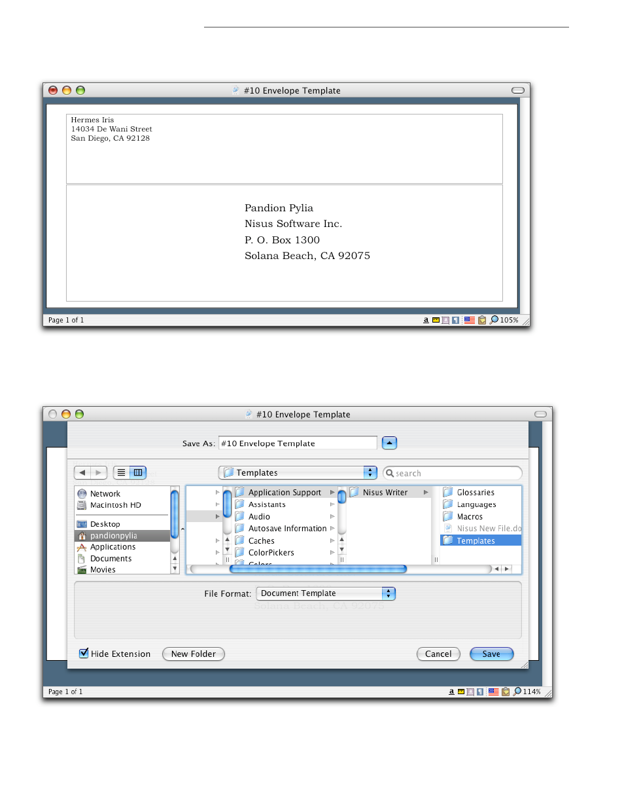
Task: Open Documents from the sidebar
Action: tap(122, 559)
